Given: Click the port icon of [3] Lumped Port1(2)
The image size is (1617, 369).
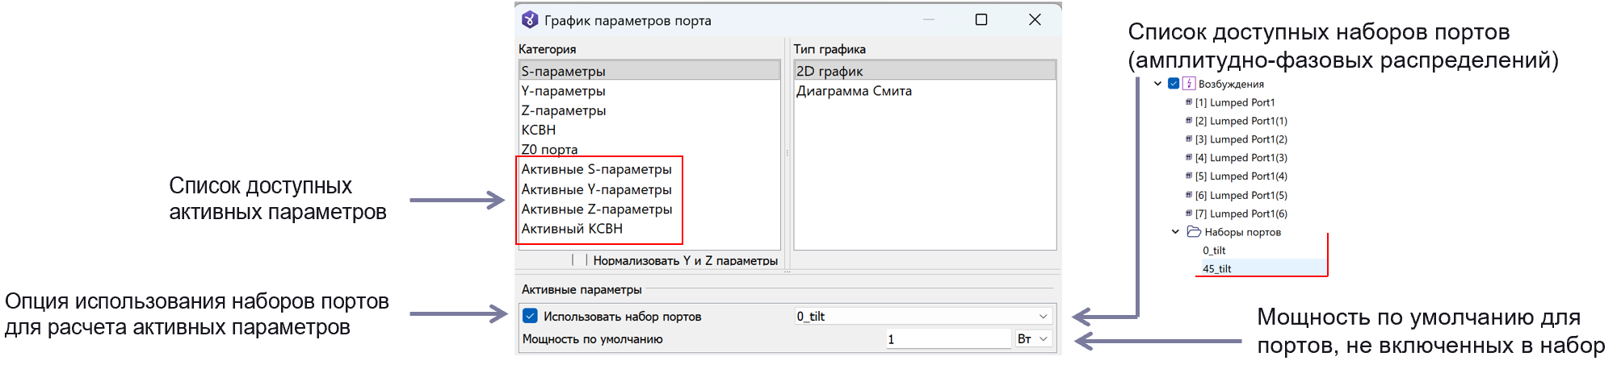Looking at the screenshot, I should pos(1189,139).
